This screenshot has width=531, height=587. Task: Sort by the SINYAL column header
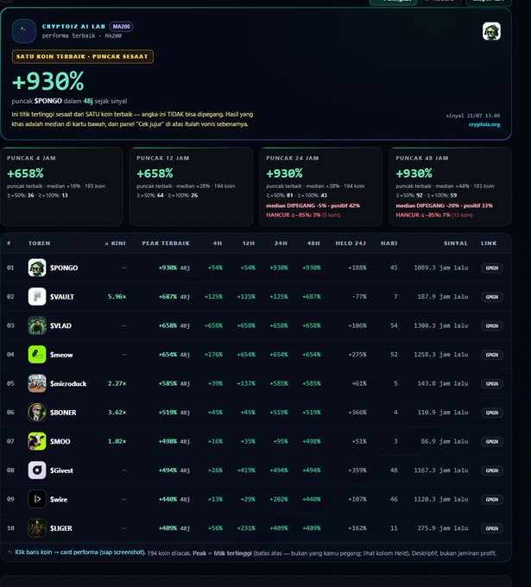point(456,243)
